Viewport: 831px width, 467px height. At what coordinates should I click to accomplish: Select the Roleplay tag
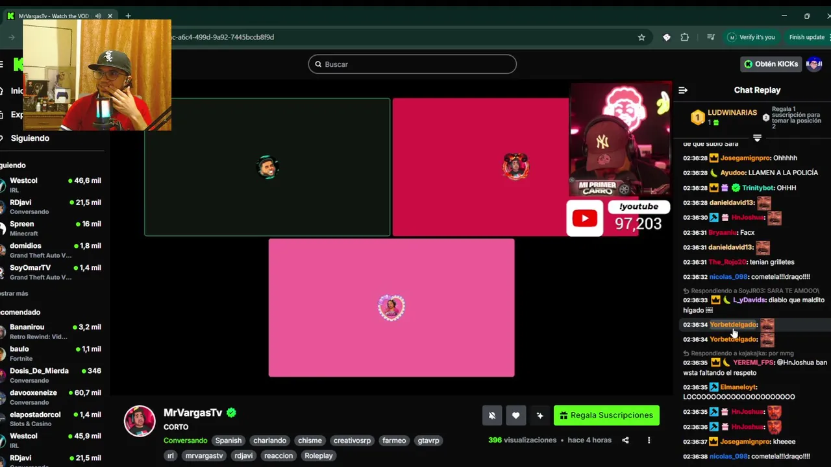coord(319,455)
